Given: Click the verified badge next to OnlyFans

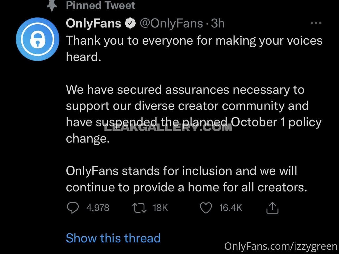Looking at the screenshot, I should pos(130,24).
